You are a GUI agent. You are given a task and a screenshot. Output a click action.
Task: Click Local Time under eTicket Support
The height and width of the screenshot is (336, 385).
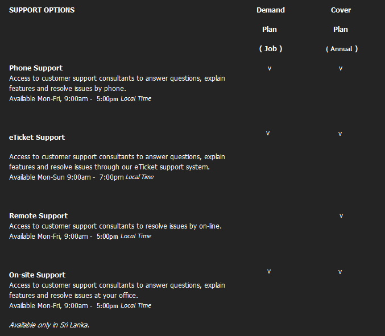pyautogui.click(x=139, y=177)
